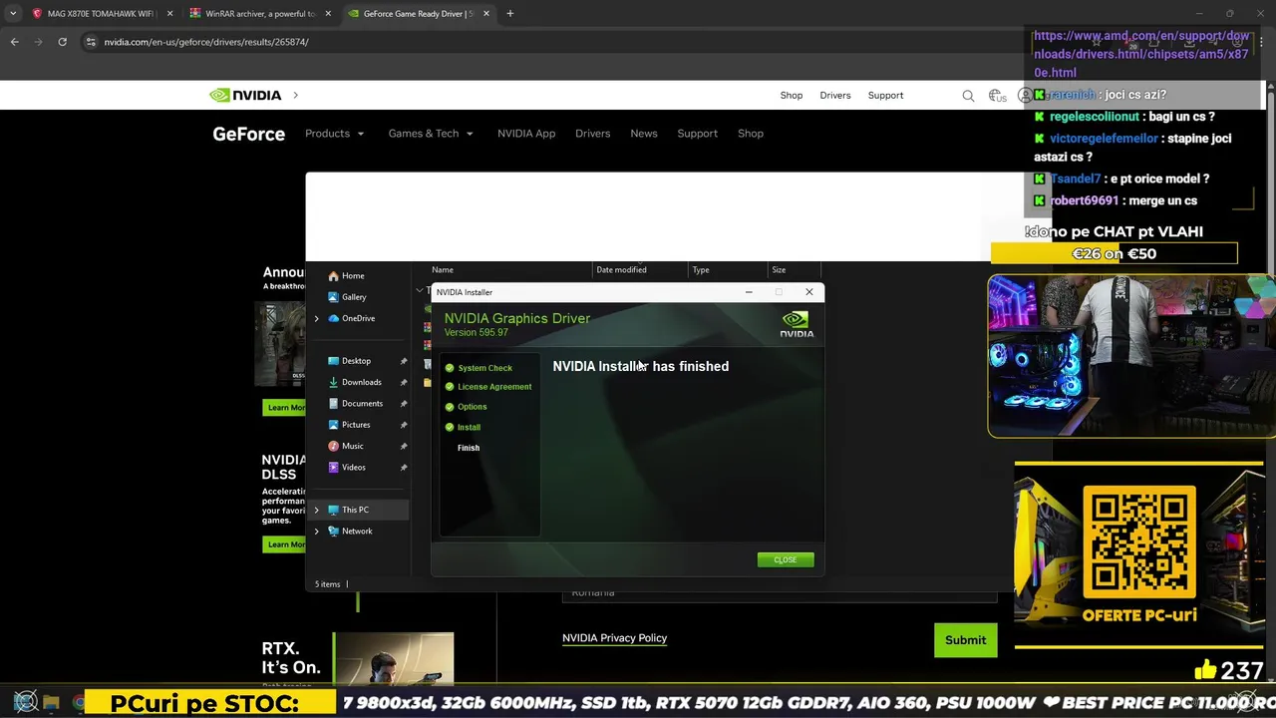Open the region selector globe icon

(x=997, y=96)
